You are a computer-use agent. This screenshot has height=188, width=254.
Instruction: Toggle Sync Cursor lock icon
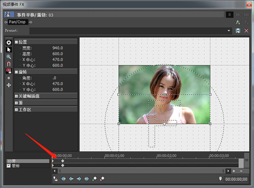55,179
